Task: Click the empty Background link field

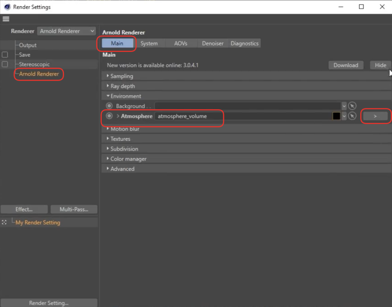Action: (x=248, y=106)
